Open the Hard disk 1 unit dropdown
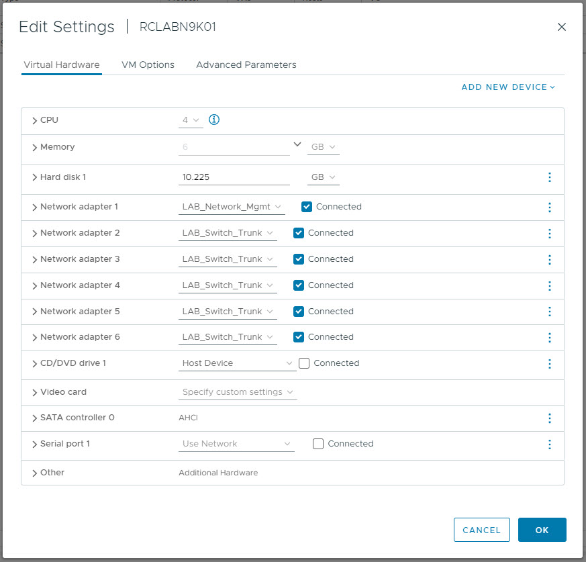This screenshot has height=562, width=586. [324, 177]
